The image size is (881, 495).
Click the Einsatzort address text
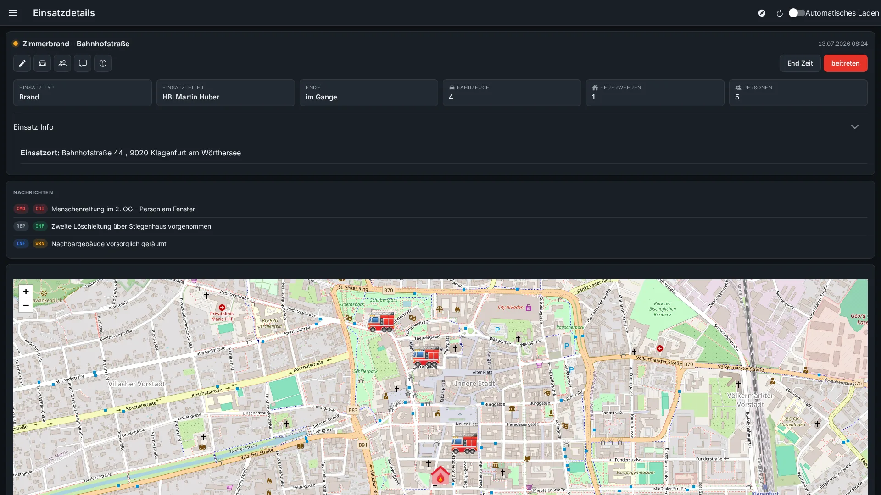click(131, 153)
